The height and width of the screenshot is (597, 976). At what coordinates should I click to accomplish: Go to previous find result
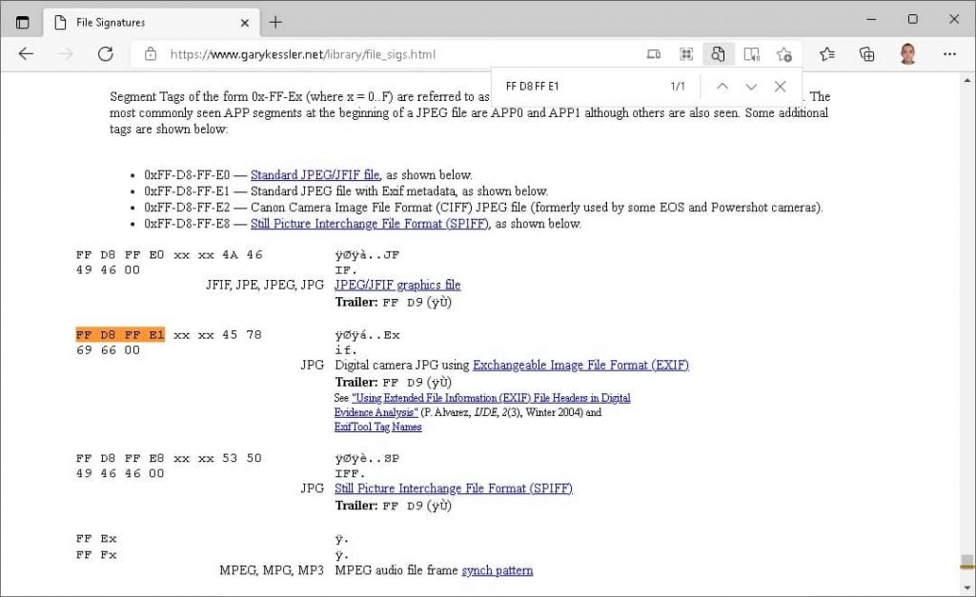pos(722,87)
